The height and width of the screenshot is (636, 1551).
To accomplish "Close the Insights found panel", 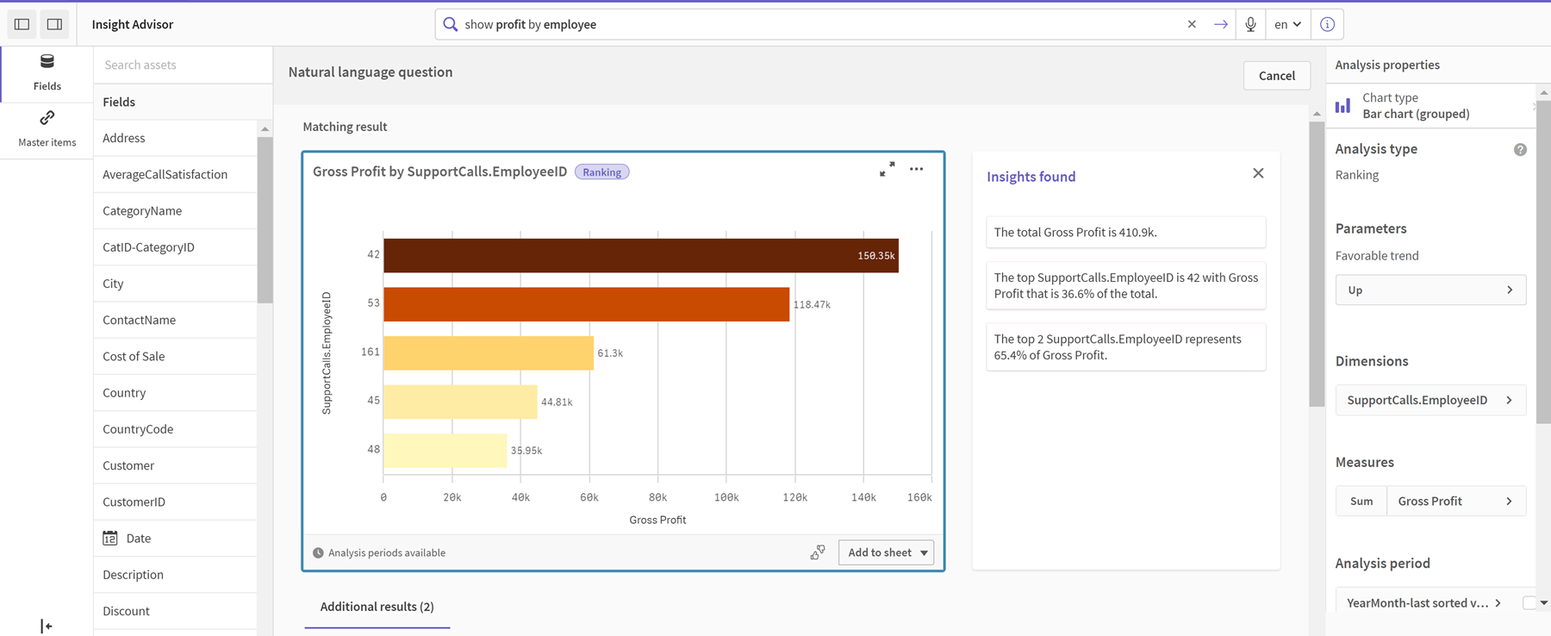I will pyautogui.click(x=1258, y=173).
